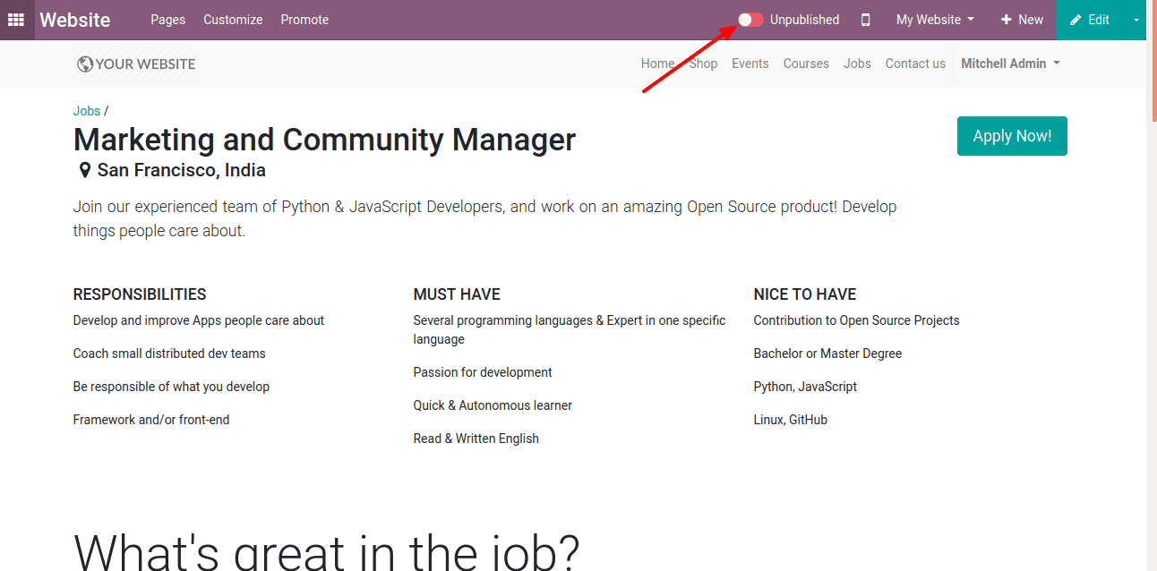Open the Promote menu
The image size is (1157, 571).
coord(304,20)
